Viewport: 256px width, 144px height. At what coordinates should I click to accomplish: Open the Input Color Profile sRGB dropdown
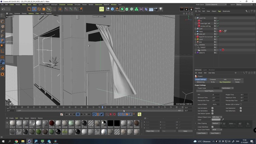pos(217,130)
